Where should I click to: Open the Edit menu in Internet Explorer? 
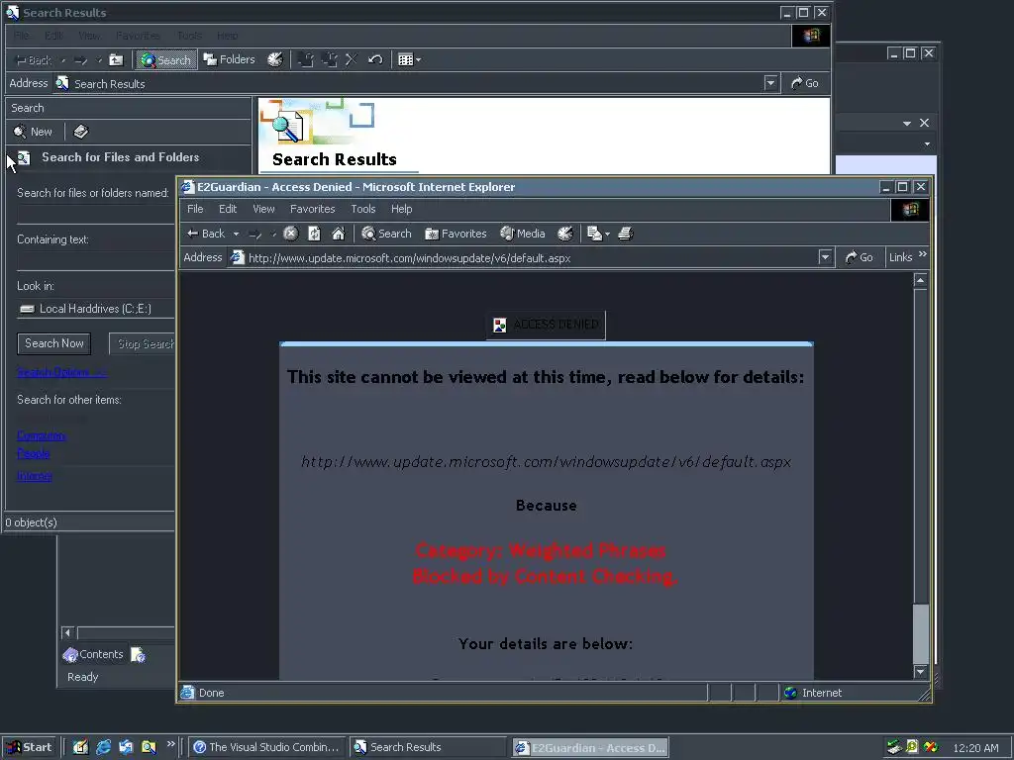(x=228, y=209)
